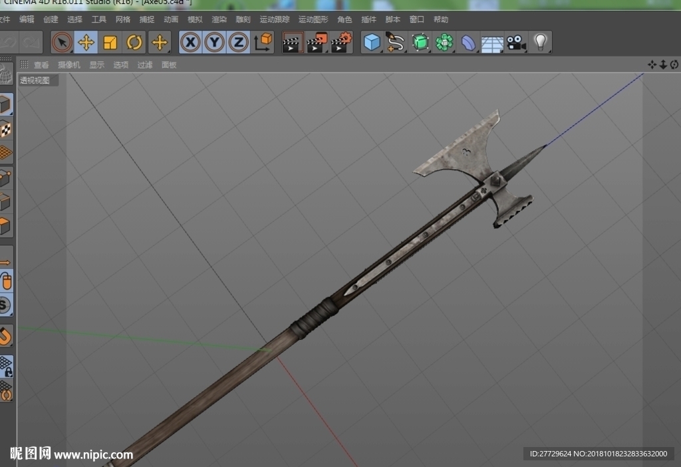
Task: Open the camera objects menu
Action: pos(516,43)
